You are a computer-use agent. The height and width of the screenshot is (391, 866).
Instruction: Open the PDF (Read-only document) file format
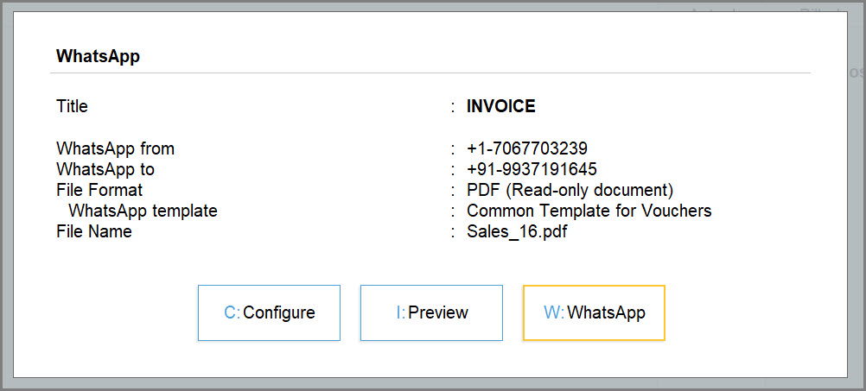tap(570, 190)
